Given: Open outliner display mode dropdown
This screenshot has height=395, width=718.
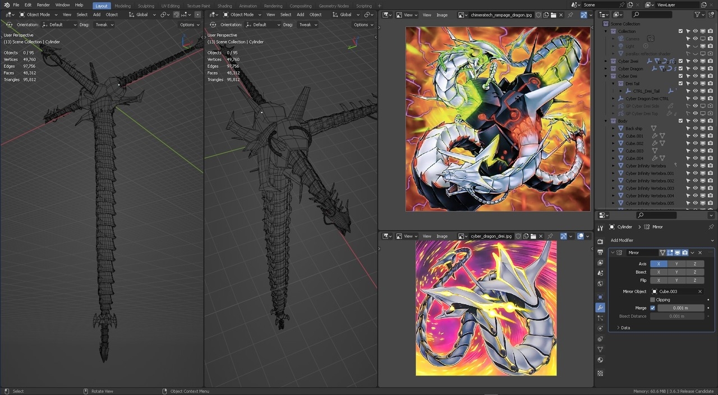Looking at the screenshot, I should 618,15.
